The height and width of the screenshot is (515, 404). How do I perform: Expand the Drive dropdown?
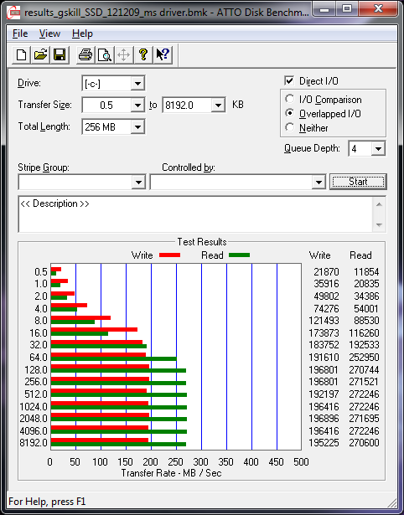click(137, 84)
